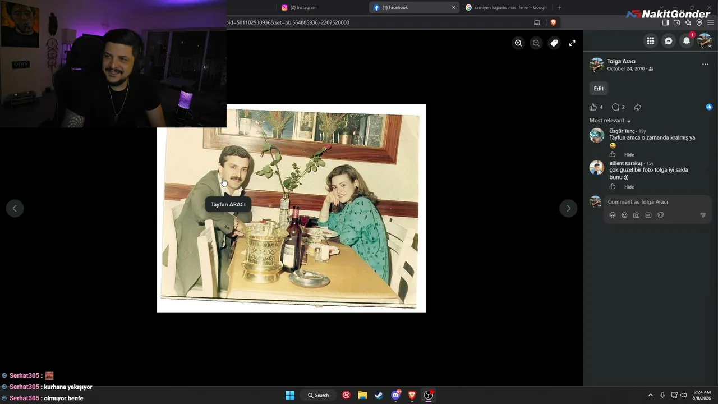Screen dimensions: 718x404
Task: Open the volume speaker control
Action: (x=683, y=395)
